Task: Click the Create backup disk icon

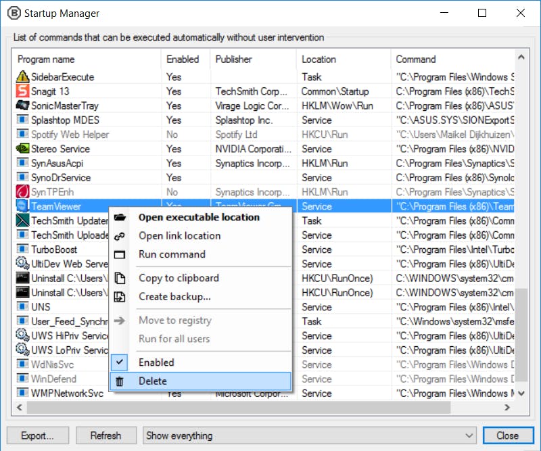Action: point(120,297)
